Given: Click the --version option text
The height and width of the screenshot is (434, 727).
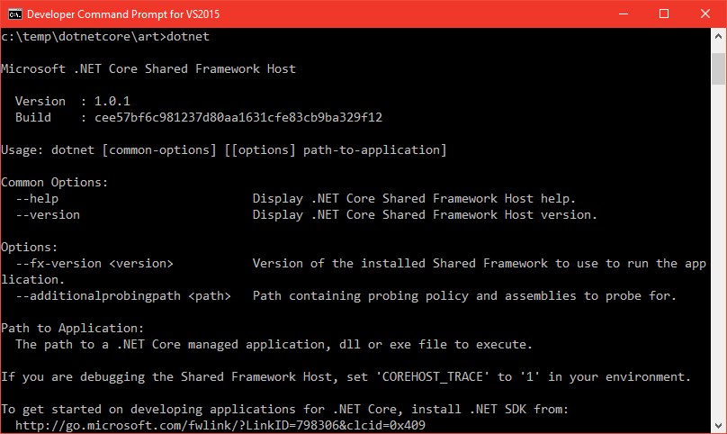Looking at the screenshot, I should pyautogui.click(x=48, y=215).
